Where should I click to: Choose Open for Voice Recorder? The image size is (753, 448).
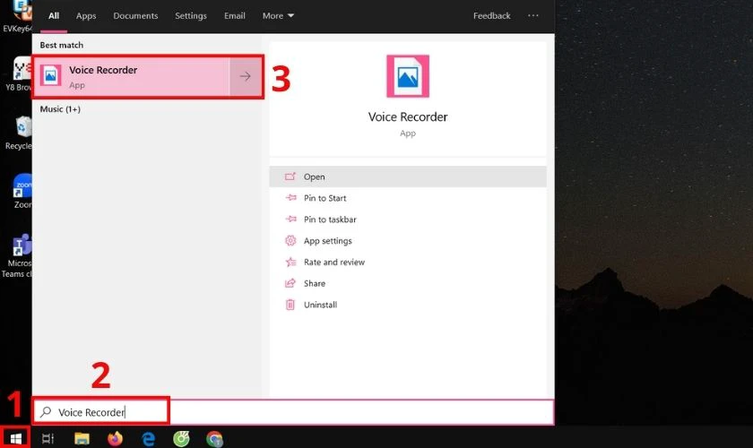[408, 177]
